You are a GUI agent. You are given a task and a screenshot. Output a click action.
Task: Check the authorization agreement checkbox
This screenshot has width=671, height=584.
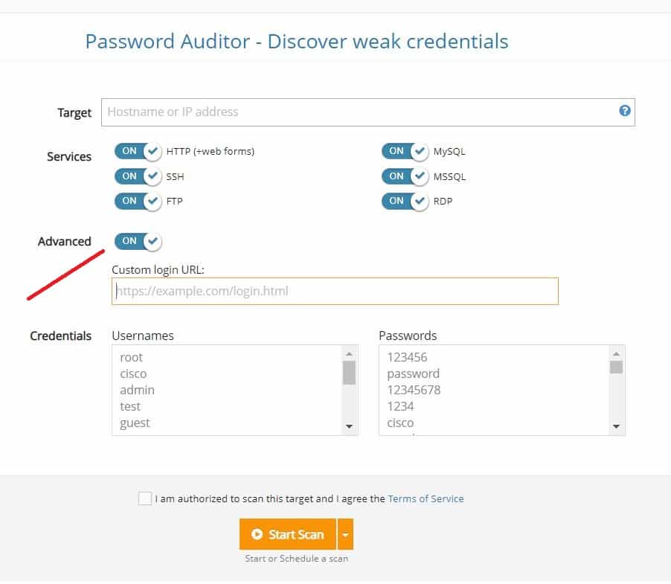pos(145,498)
